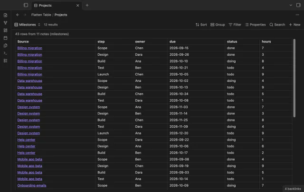Create a New entry
This screenshot has height=192, width=304.
(294, 25)
